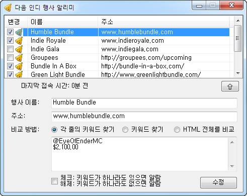Uncheck the Bundle In A Box checkbox
Image resolution: width=247 pixels, height=196 pixels.
tap(10, 66)
